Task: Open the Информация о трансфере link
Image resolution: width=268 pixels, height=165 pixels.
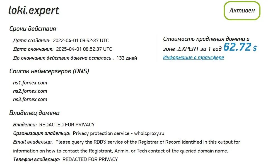Action: (x=193, y=58)
